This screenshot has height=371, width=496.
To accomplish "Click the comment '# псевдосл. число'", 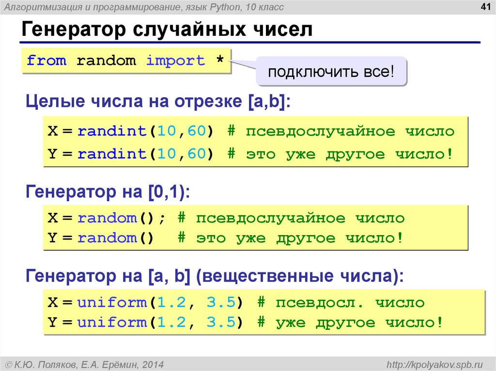I will [x=341, y=303].
